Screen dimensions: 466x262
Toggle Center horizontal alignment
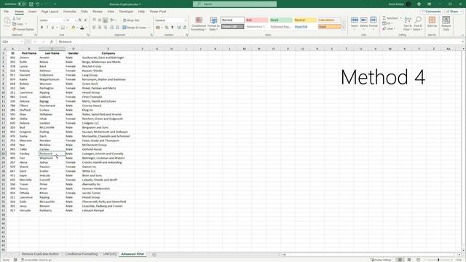point(100,28)
